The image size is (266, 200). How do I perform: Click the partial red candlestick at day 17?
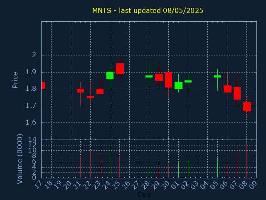coord(43,85)
